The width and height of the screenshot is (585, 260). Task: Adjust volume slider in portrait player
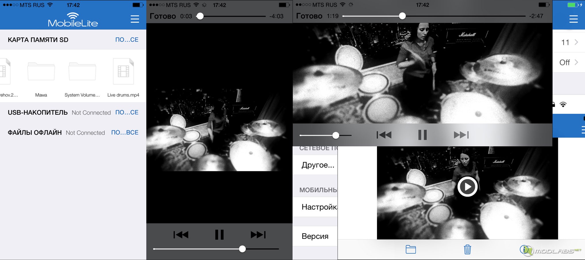pyautogui.click(x=242, y=249)
